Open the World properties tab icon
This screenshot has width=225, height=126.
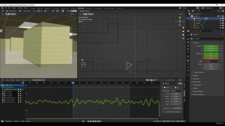[x=188, y=52]
